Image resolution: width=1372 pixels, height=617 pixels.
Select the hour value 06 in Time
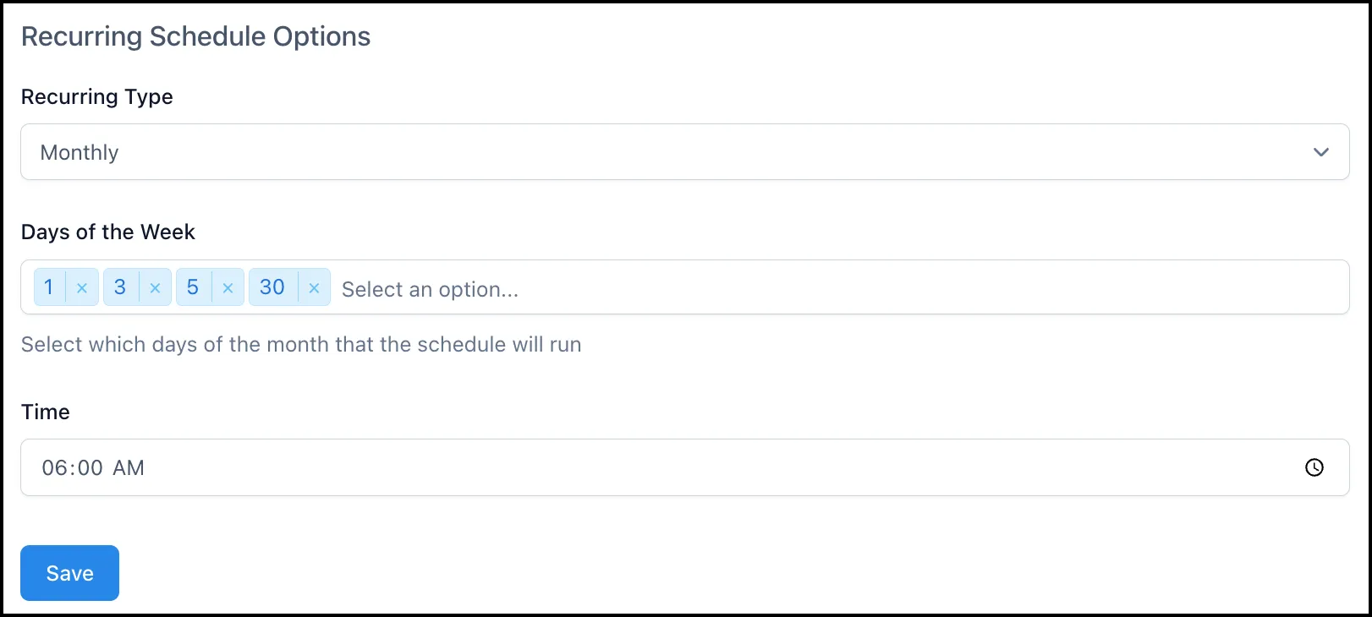(x=53, y=467)
